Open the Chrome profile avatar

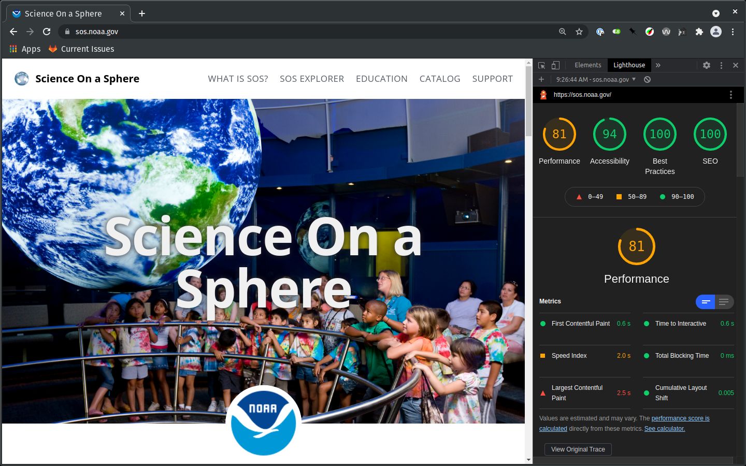716,32
